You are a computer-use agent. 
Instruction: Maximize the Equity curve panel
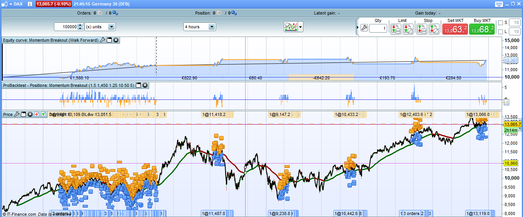coord(109,40)
